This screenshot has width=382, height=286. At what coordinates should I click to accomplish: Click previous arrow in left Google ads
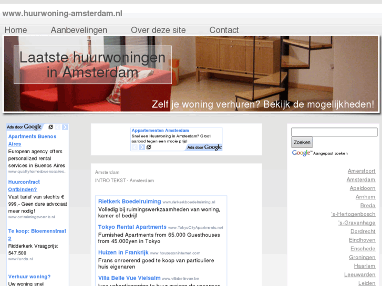(58, 127)
